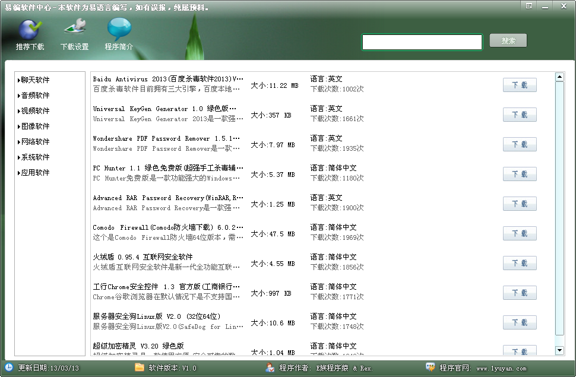
Task: Open the www.1yuyan.com official site link
Action: point(501,368)
